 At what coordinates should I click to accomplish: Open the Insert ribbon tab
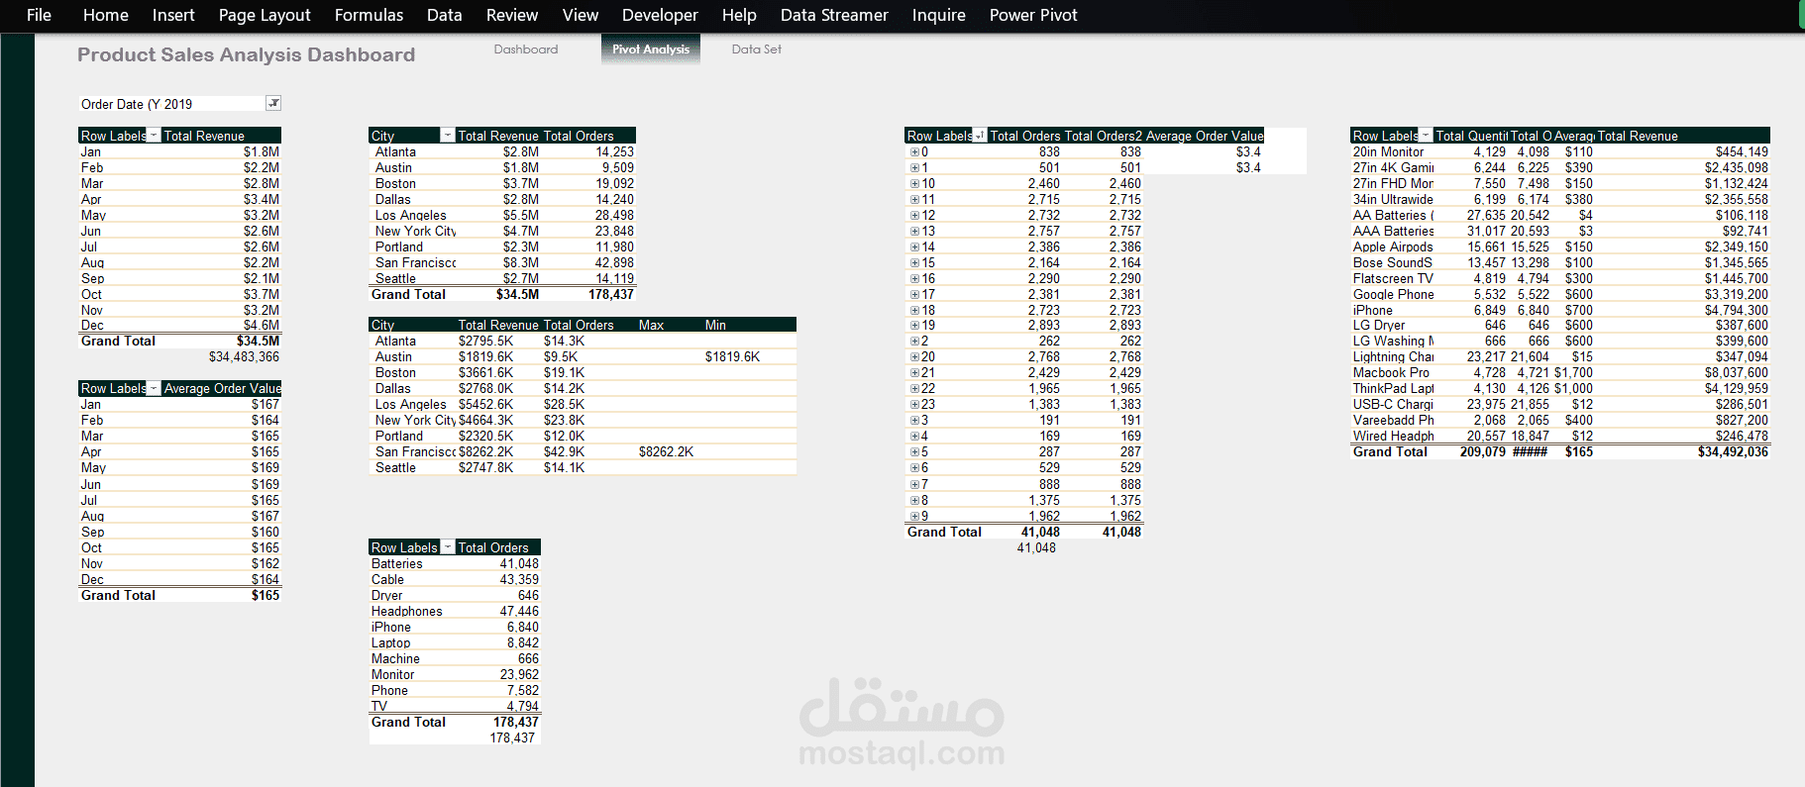173,15
